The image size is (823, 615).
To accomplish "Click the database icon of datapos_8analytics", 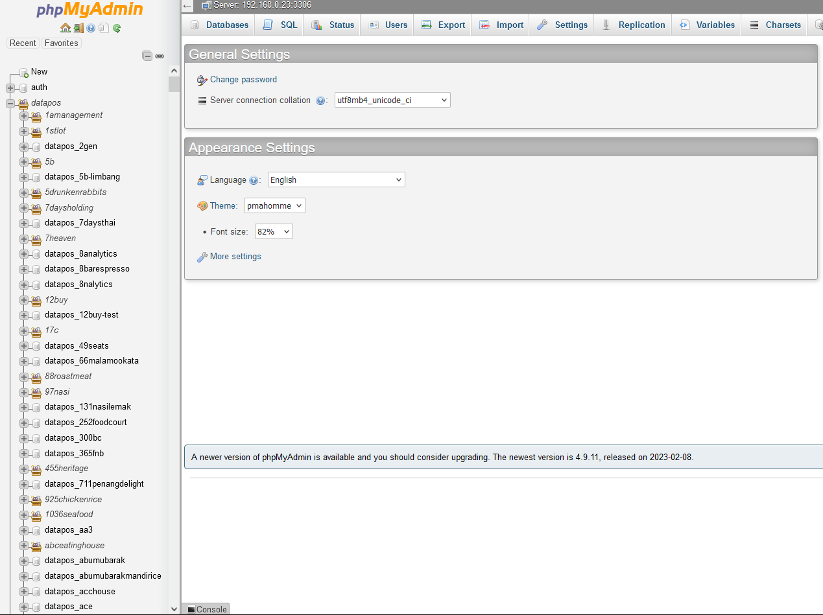I will (37, 254).
